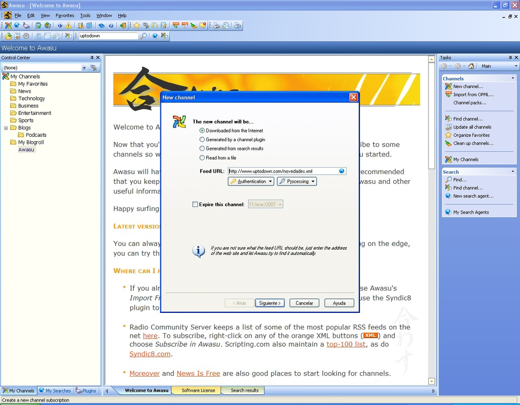Click the blue book toolbar icon
Viewport: 520px width, 405px height.
coord(101,25)
